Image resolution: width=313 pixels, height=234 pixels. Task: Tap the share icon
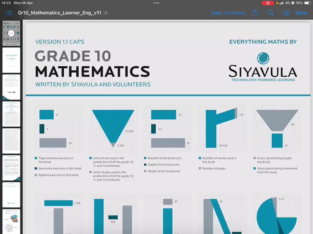(255, 13)
